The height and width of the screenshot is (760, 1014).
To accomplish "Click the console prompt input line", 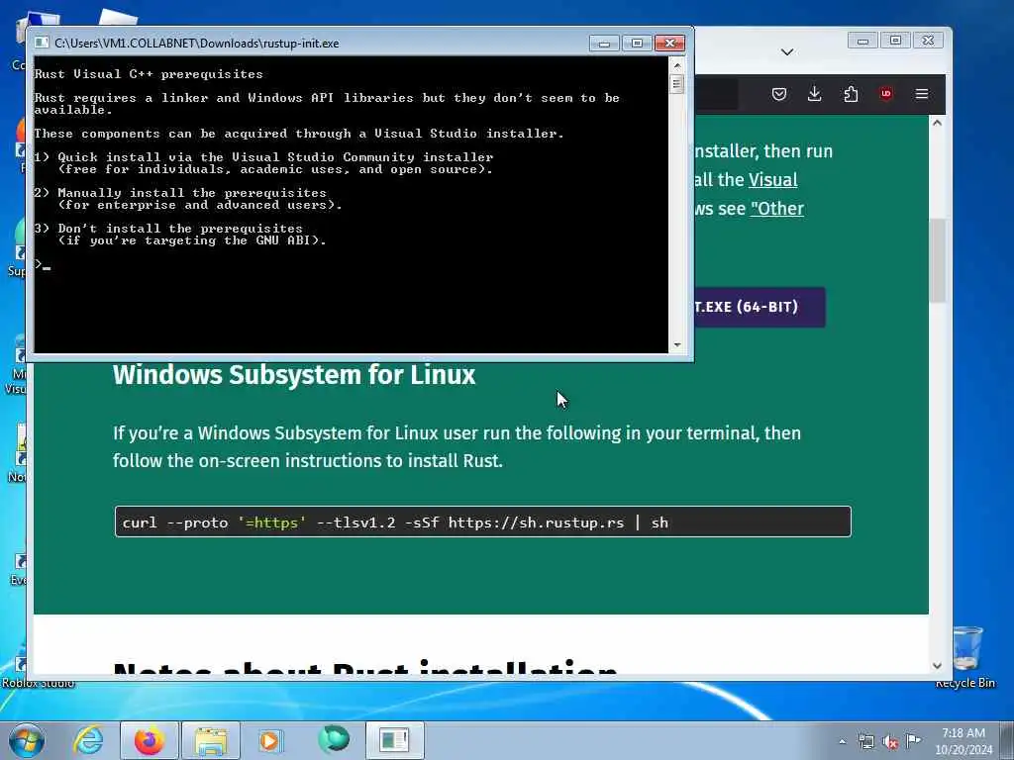I will 351,264.
